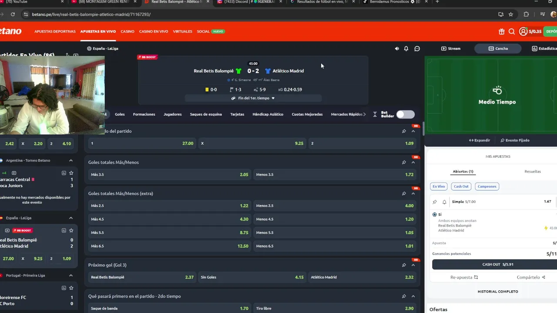557x313 pixels.
Task: Open the chat bubble icon
Action: coord(417,49)
